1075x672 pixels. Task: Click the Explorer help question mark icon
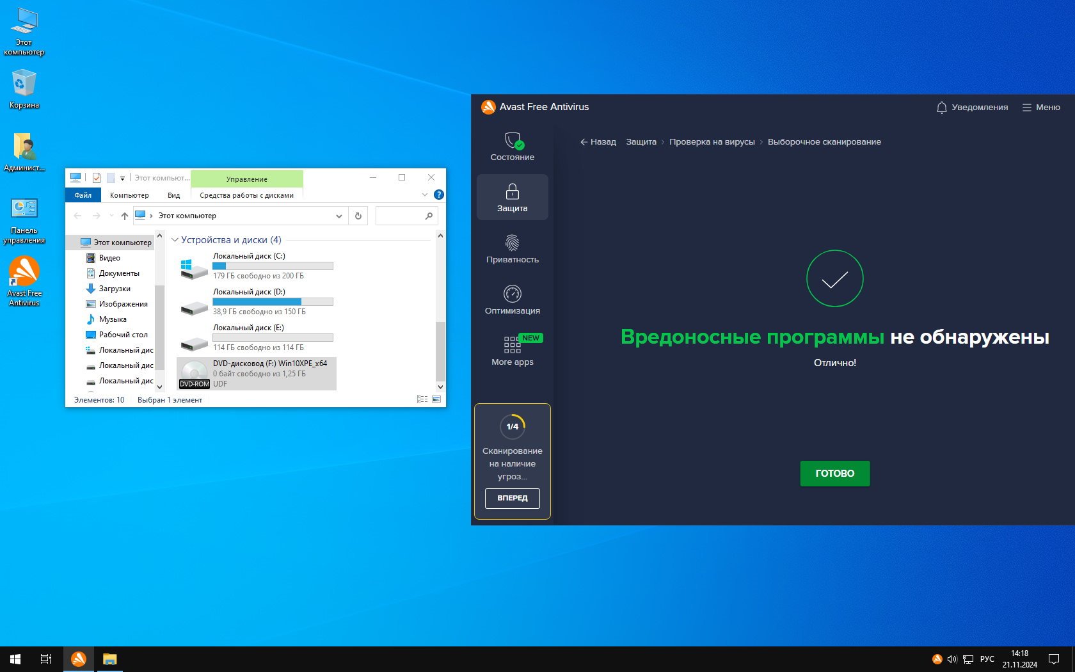click(439, 195)
